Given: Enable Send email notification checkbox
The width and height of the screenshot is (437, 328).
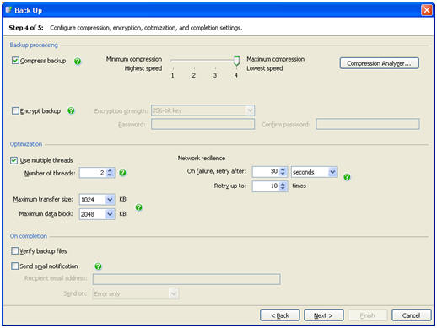Looking at the screenshot, I should click(x=14, y=266).
